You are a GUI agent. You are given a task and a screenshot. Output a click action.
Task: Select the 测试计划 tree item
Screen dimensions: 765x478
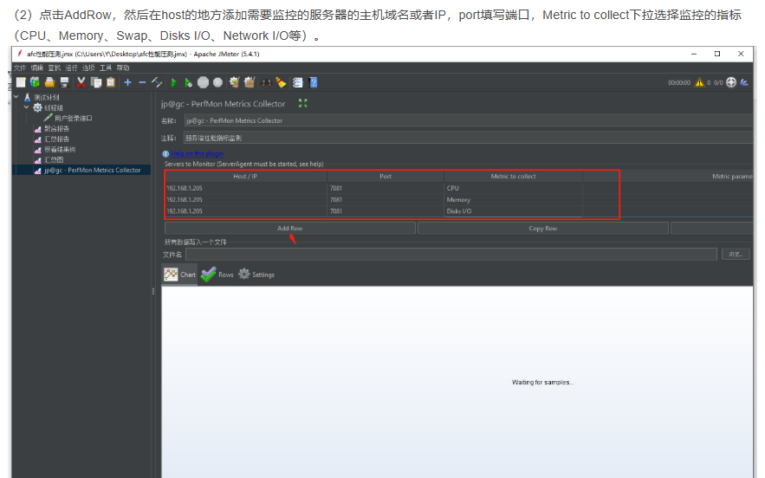click(x=46, y=98)
